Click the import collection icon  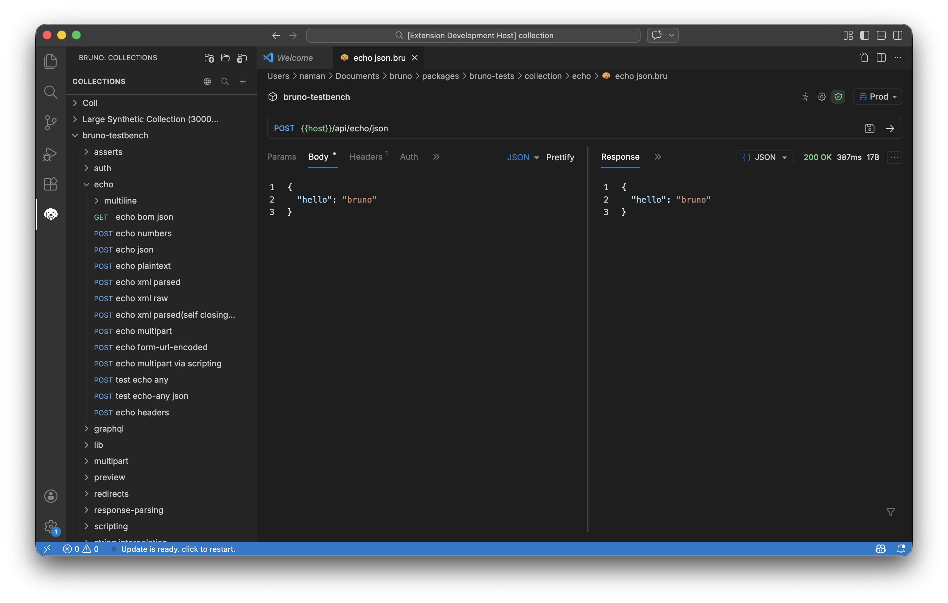[x=242, y=58]
